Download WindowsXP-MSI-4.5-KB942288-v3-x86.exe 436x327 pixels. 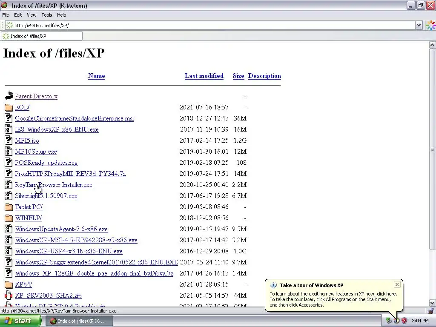(x=76, y=240)
